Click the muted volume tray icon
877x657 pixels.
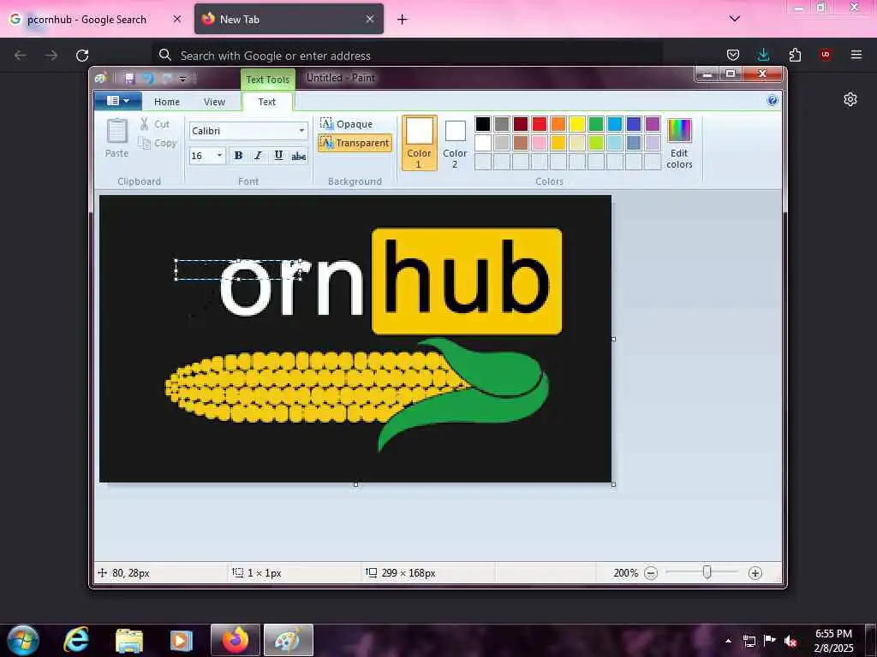[790, 641]
